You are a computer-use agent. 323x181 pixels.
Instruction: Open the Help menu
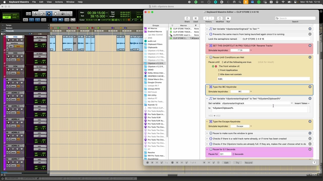tap(80, 2)
